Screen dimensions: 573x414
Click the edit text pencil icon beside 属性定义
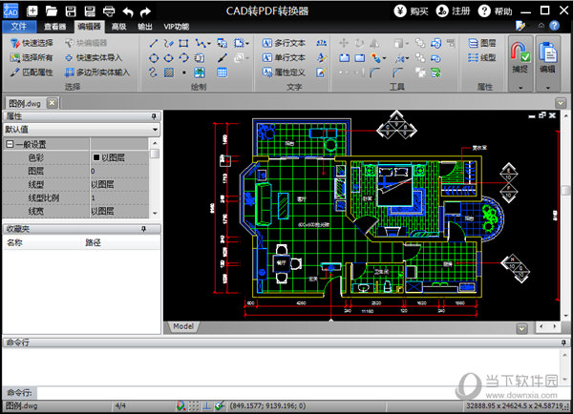tap(321, 72)
